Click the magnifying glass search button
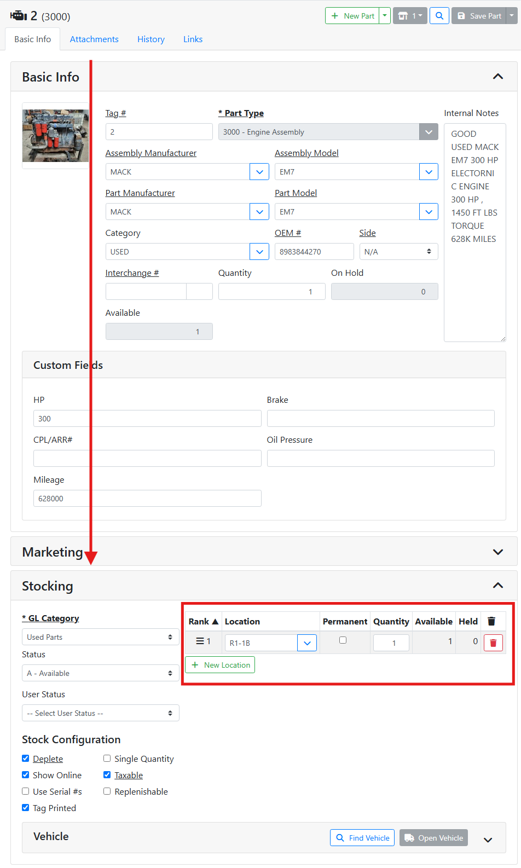The image size is (521, 868). [x=439, y=16]
